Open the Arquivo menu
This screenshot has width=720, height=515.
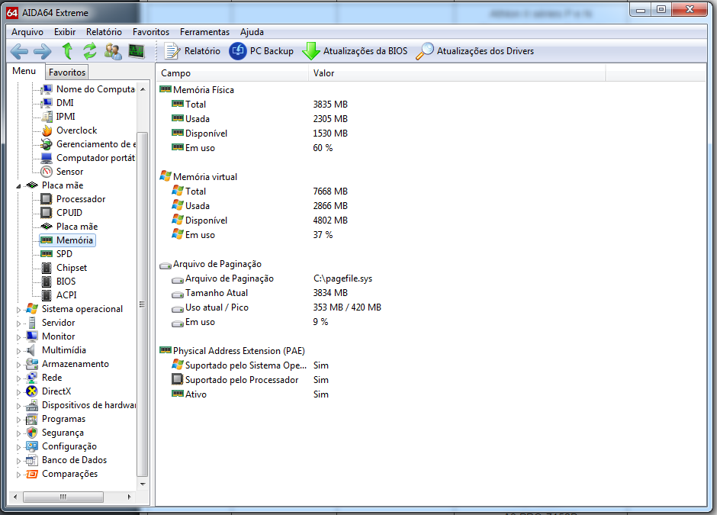click(27, 32)
